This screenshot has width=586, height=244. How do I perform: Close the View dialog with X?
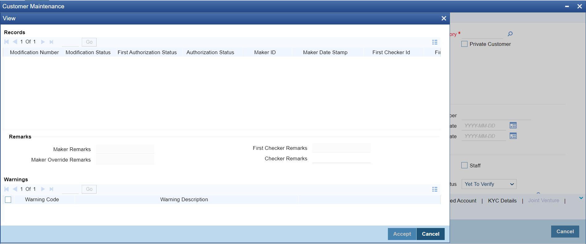(444, 18)
